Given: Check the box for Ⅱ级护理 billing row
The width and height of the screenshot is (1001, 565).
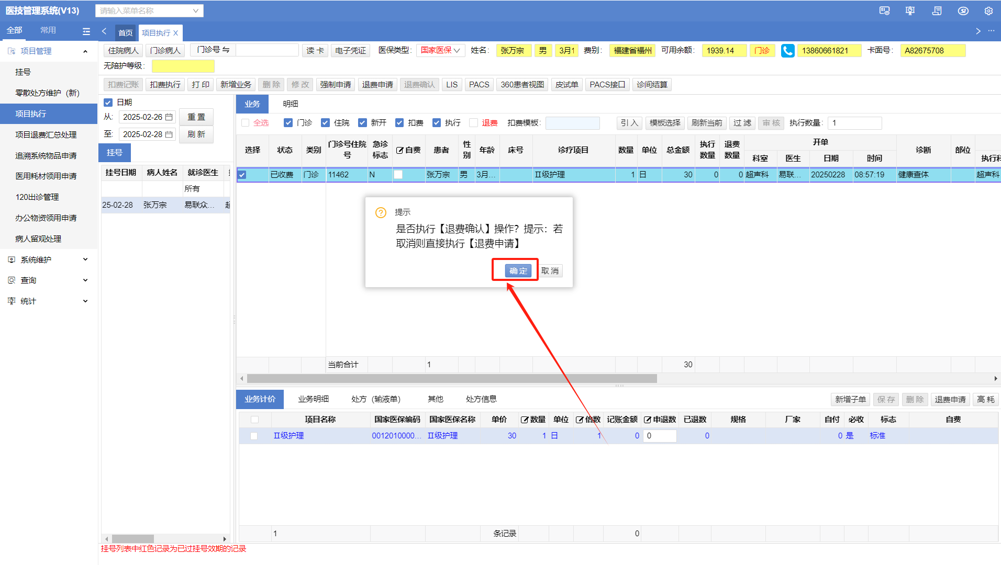Looking at the screenshot, I should pos(254,436).
